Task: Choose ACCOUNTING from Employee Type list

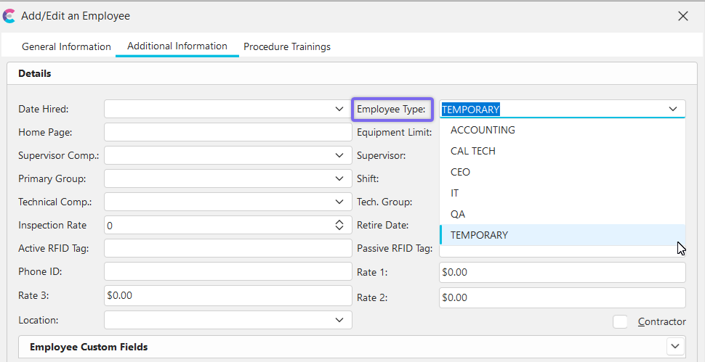Action: click(x=483, y=131)
